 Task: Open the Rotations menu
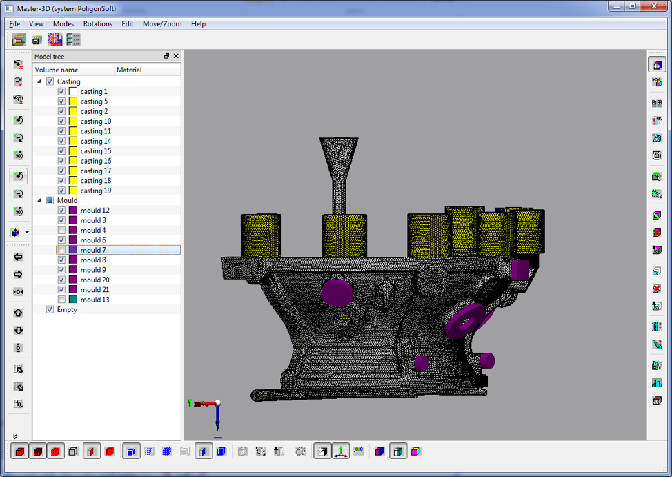pyautogui.click(x=97, y=23)
